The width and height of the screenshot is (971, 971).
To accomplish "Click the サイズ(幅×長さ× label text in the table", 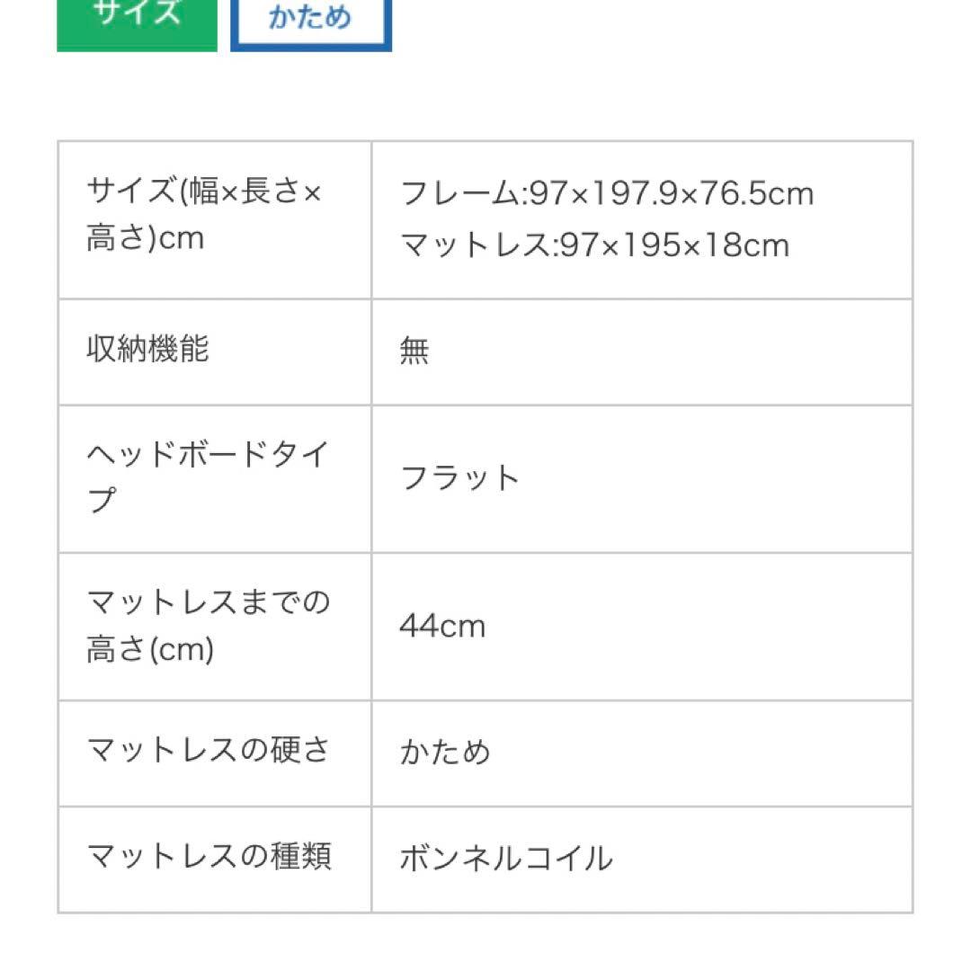I will point(204,191).
